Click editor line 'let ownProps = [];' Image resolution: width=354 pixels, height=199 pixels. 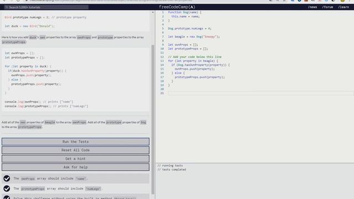point(183,45)
